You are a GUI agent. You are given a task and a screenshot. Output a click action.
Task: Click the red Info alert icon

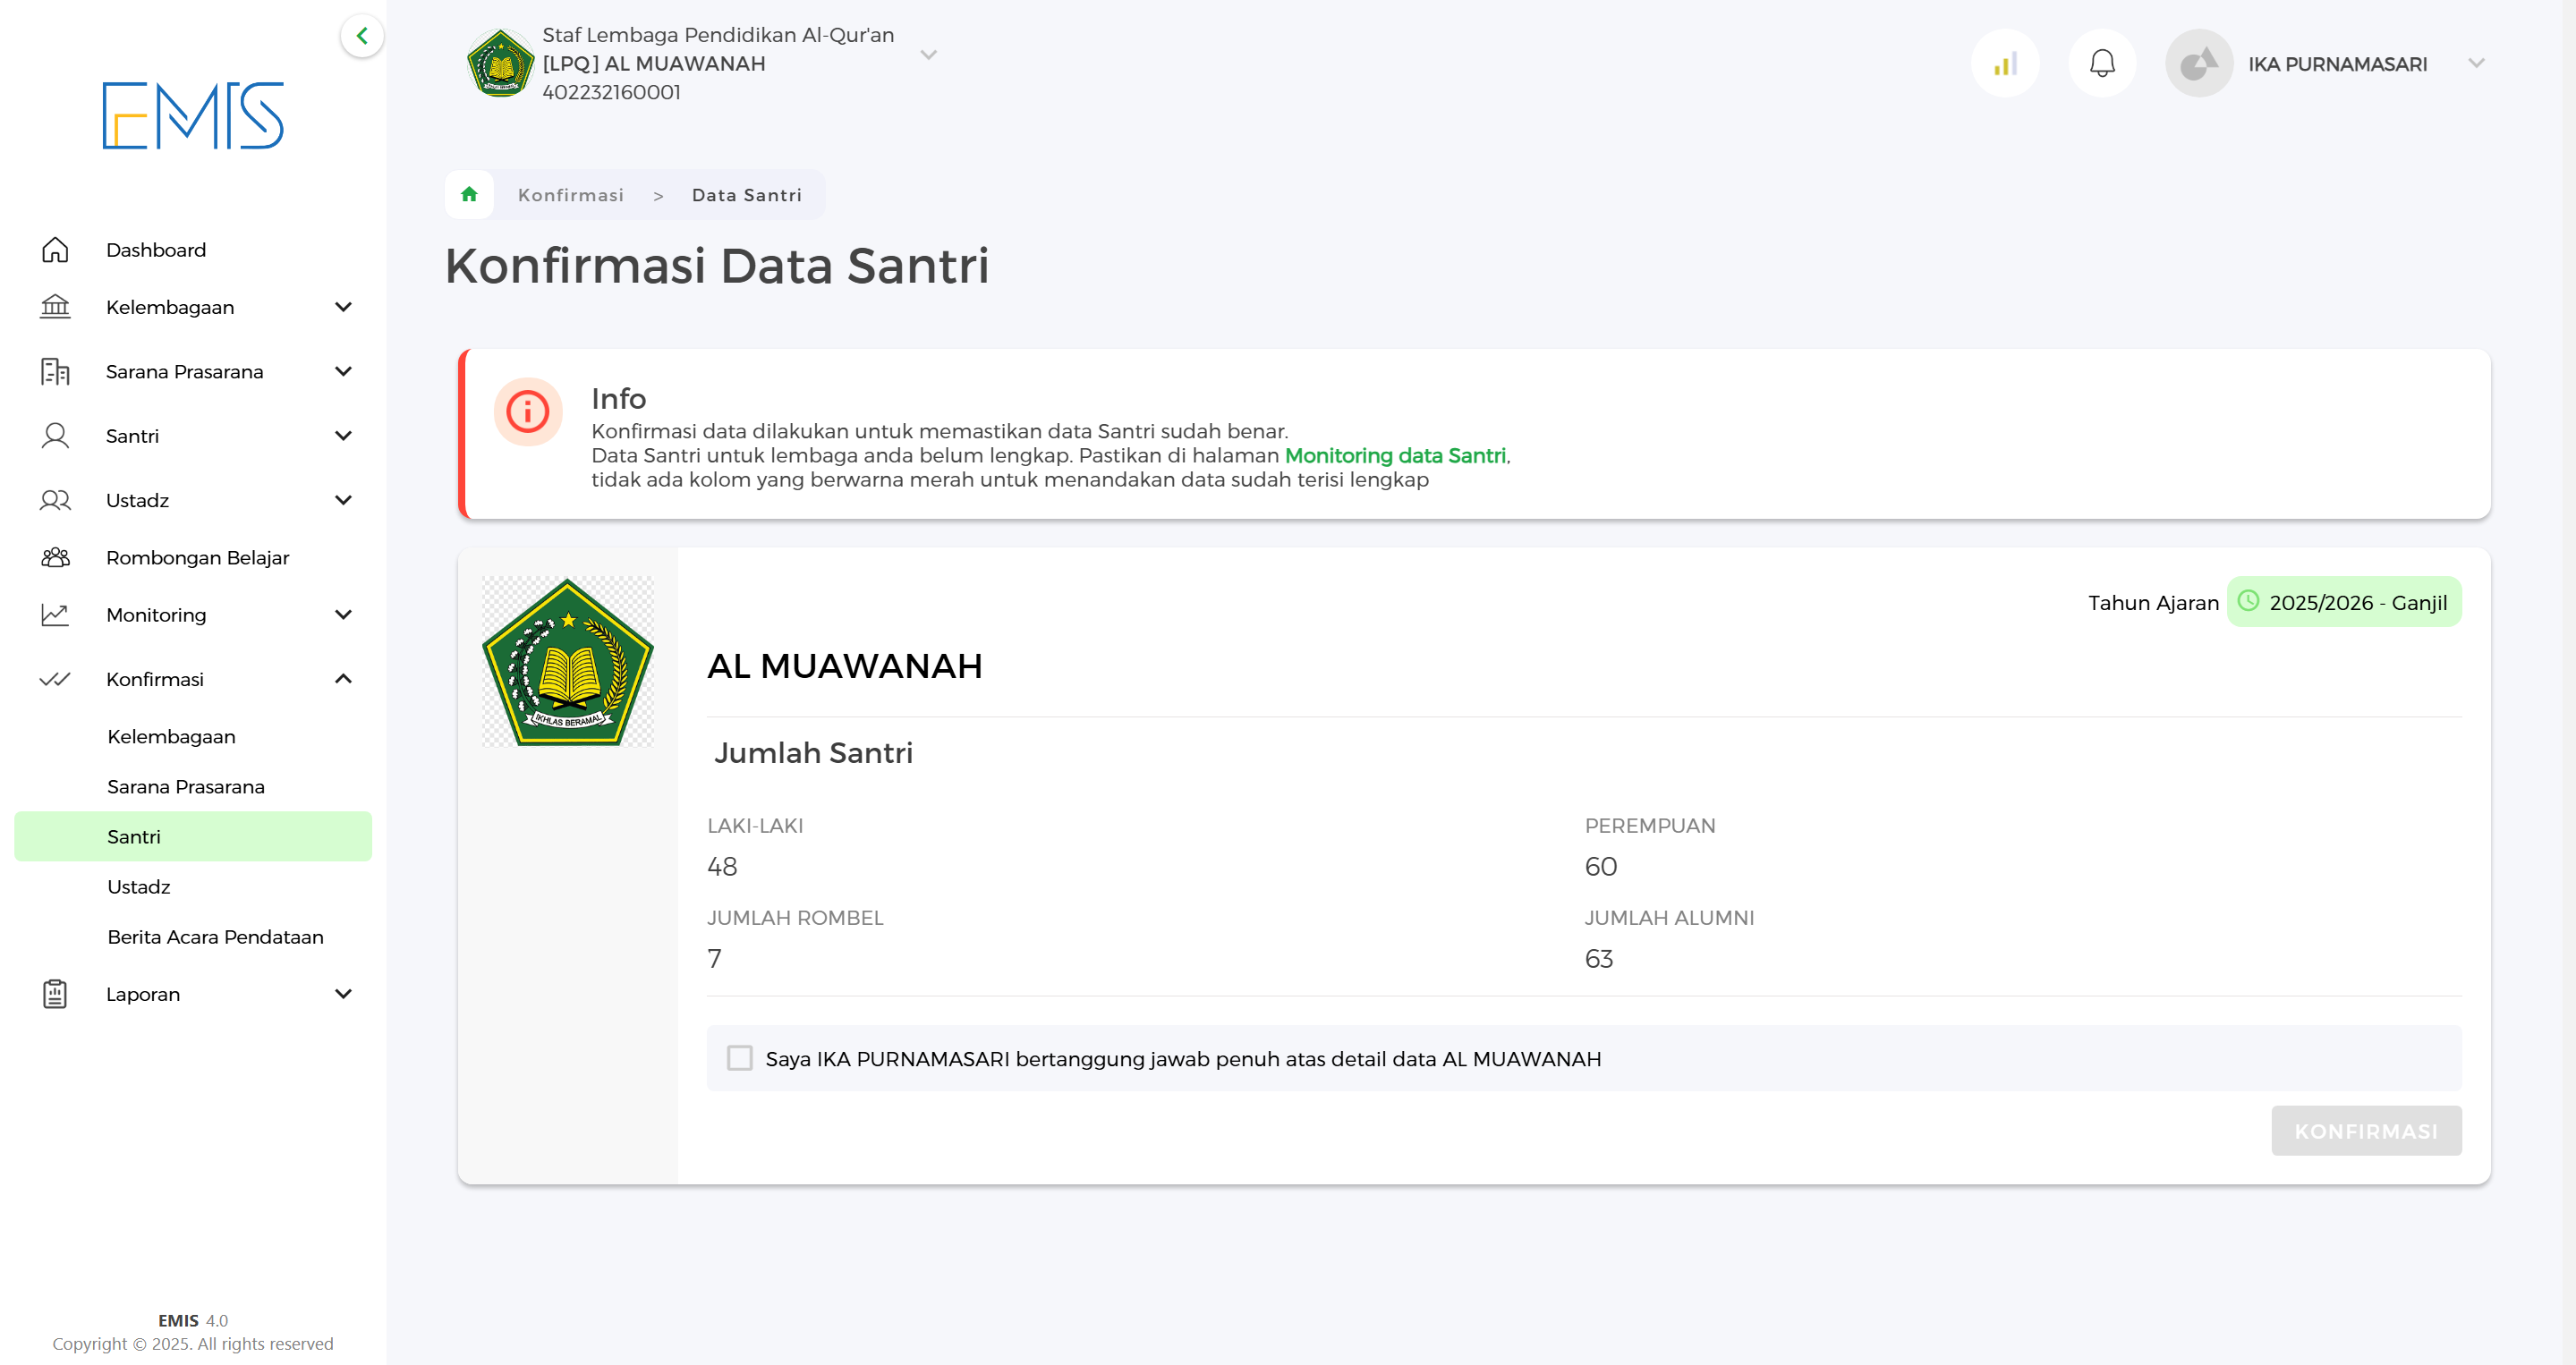(527, 411)
